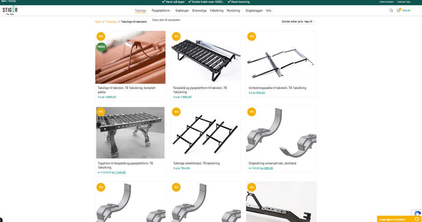Click the green PAKKE badge
Screen dimensions: 422x222
click(101, 47)
